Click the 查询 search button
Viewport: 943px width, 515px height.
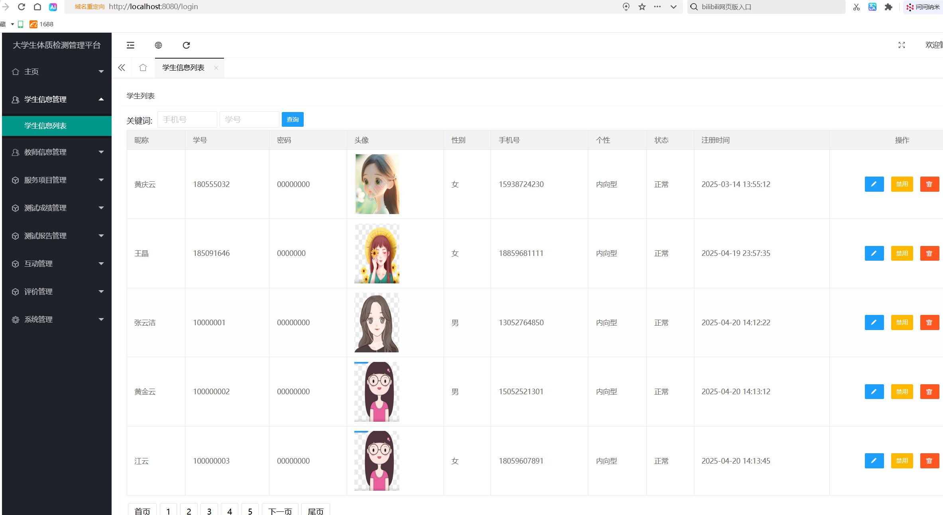(293, 120)
